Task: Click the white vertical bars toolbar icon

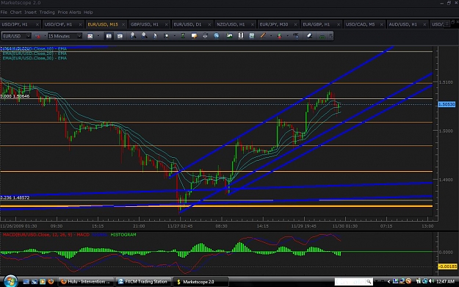Action: (x=241, y=36)
